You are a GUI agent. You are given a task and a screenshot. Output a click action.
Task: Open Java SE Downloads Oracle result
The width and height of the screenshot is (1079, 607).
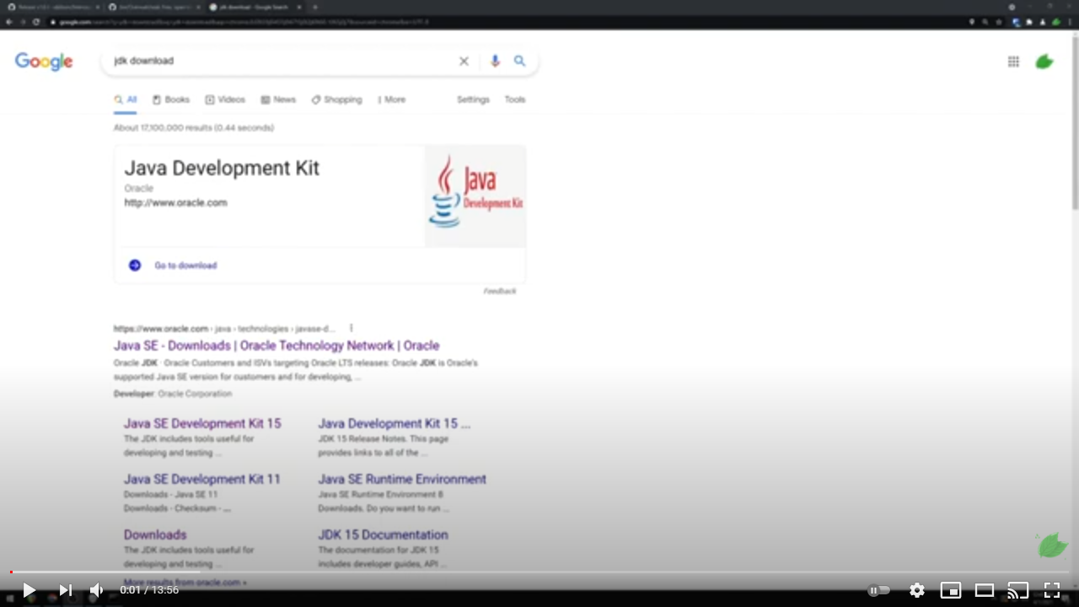276,346
